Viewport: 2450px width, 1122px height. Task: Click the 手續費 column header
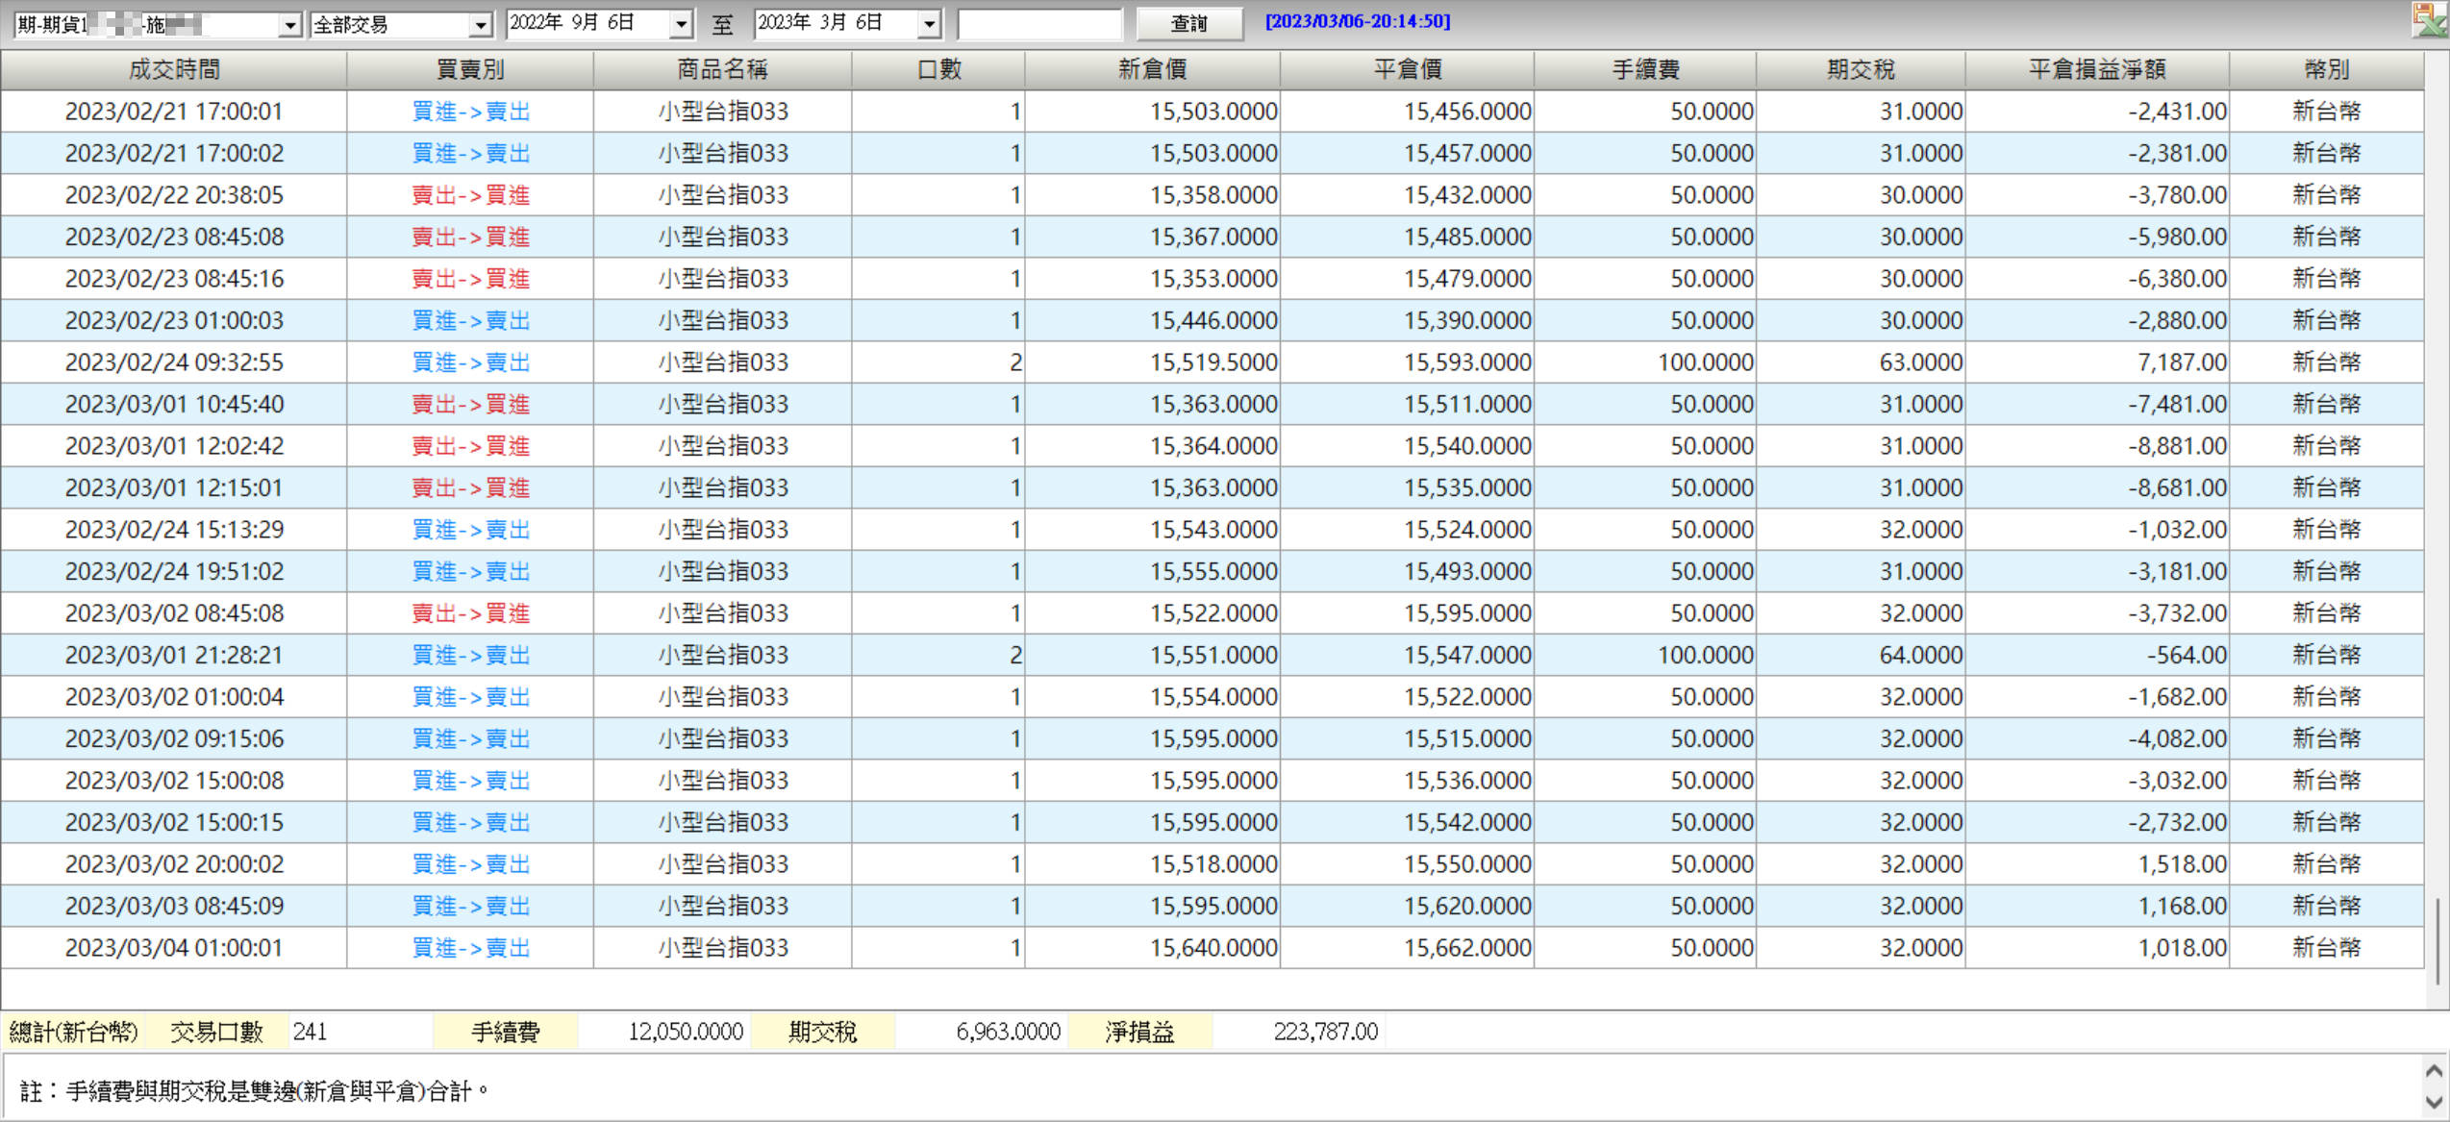pos(1645,70)
